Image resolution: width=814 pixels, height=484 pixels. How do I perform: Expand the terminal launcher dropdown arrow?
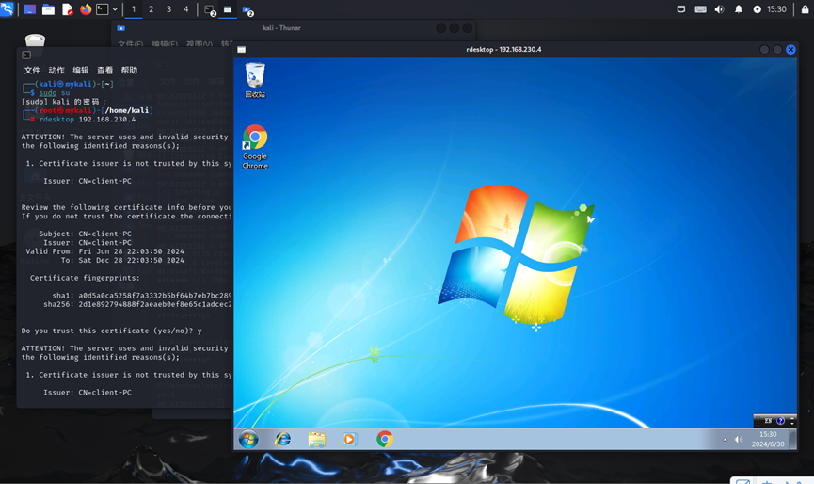(x=115, y=9)
